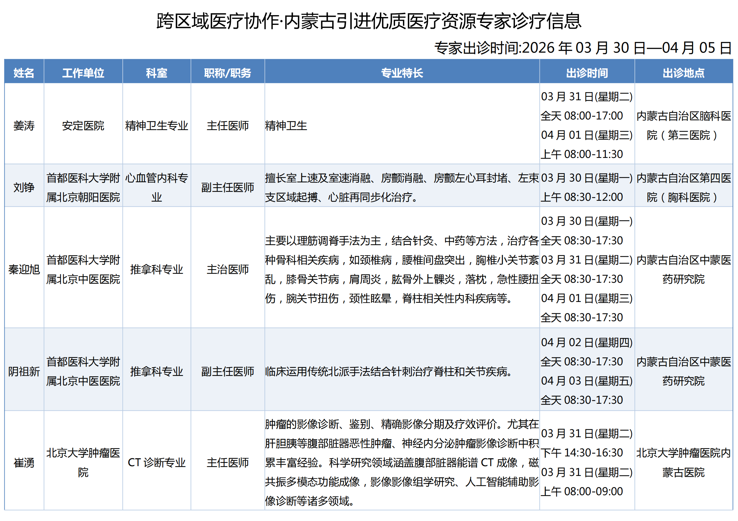This screenshot has height=521, width=738.
Task: Click the CT 诊断专业 department cell
Action: click(x=156, y=463)
